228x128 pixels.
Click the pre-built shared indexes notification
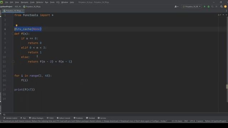85,121
